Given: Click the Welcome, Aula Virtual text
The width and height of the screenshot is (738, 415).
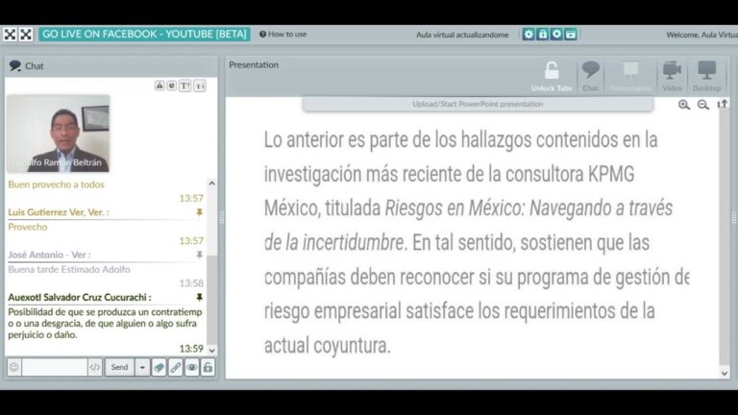Looking at the screenshot, I should (x=701, y=35).
